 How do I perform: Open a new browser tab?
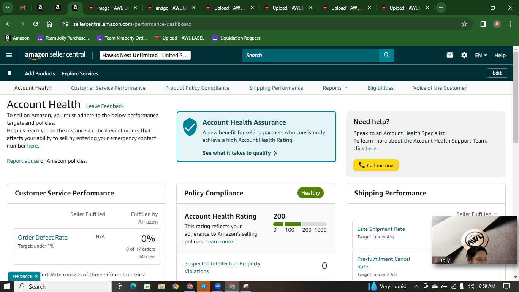tap(441, 8)
